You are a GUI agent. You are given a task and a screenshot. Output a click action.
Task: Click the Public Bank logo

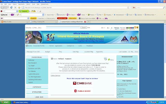coord(82,91)
